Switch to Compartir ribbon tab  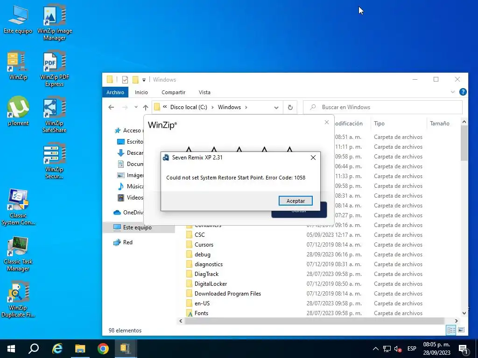(x=174, y=92)
